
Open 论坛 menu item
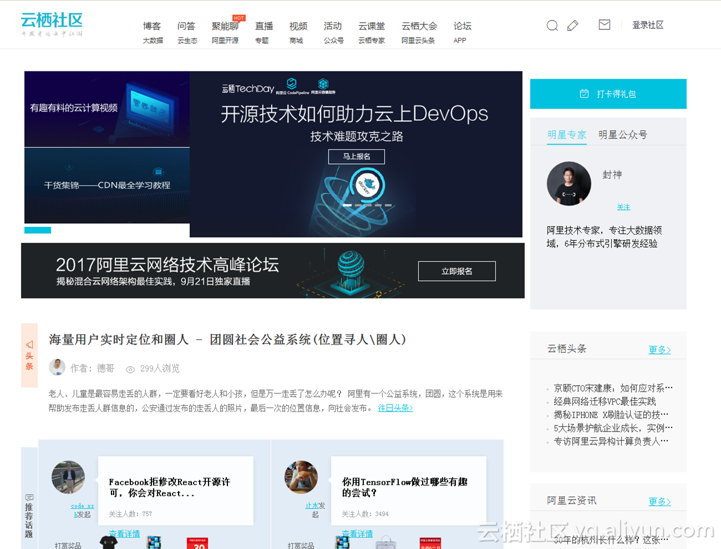[x=463, y=26]
